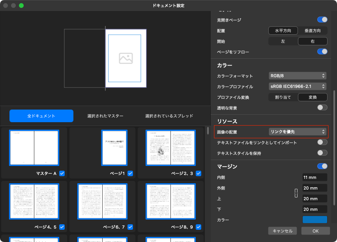Select the 選択されているスプレッド tab

click(x=169, y=116)
